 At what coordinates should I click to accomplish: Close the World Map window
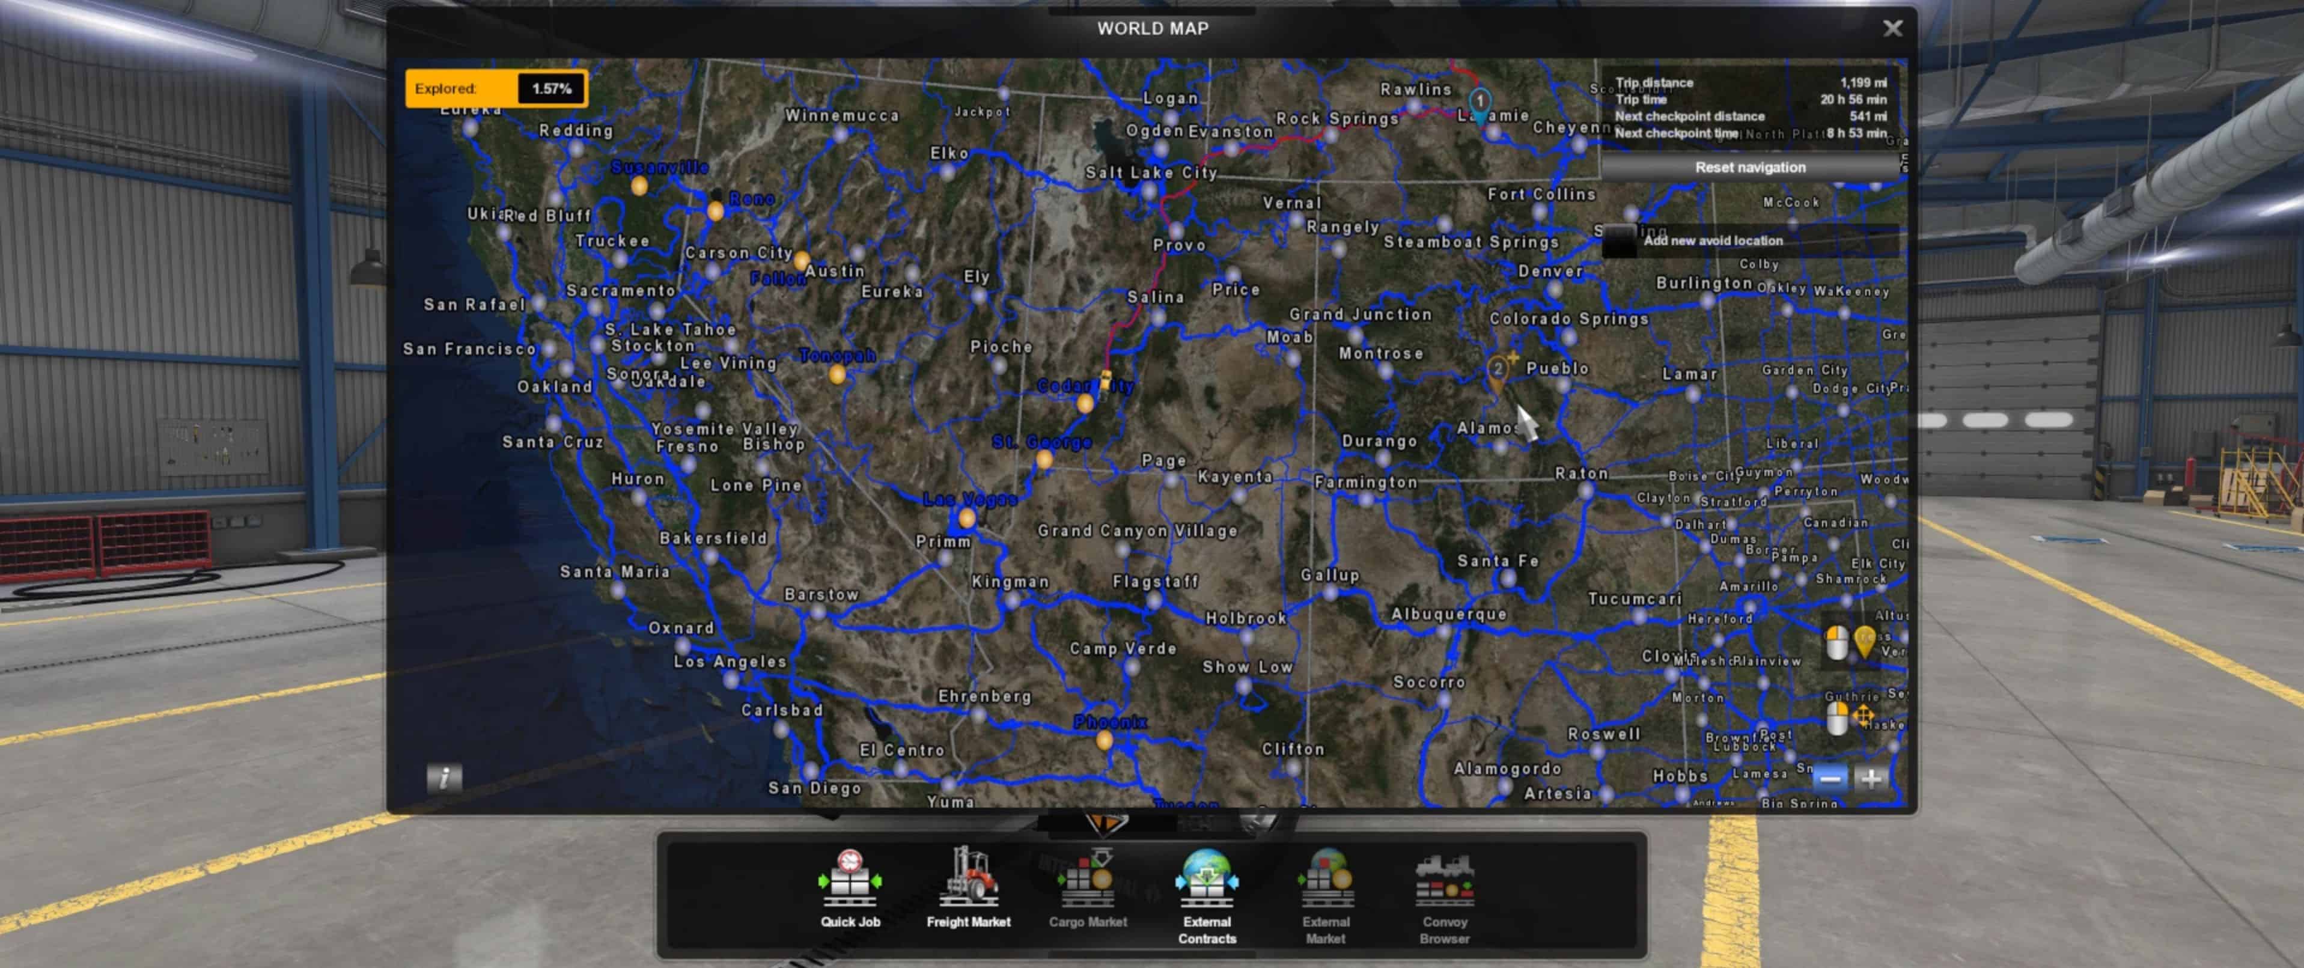[x=1892, y=29]
